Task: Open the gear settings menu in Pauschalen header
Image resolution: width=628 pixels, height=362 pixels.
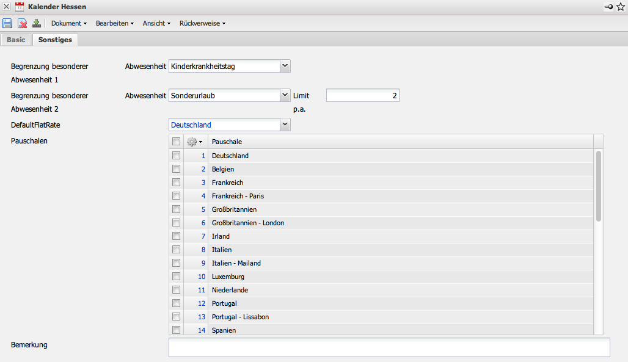Action: [x=194, y=142]
